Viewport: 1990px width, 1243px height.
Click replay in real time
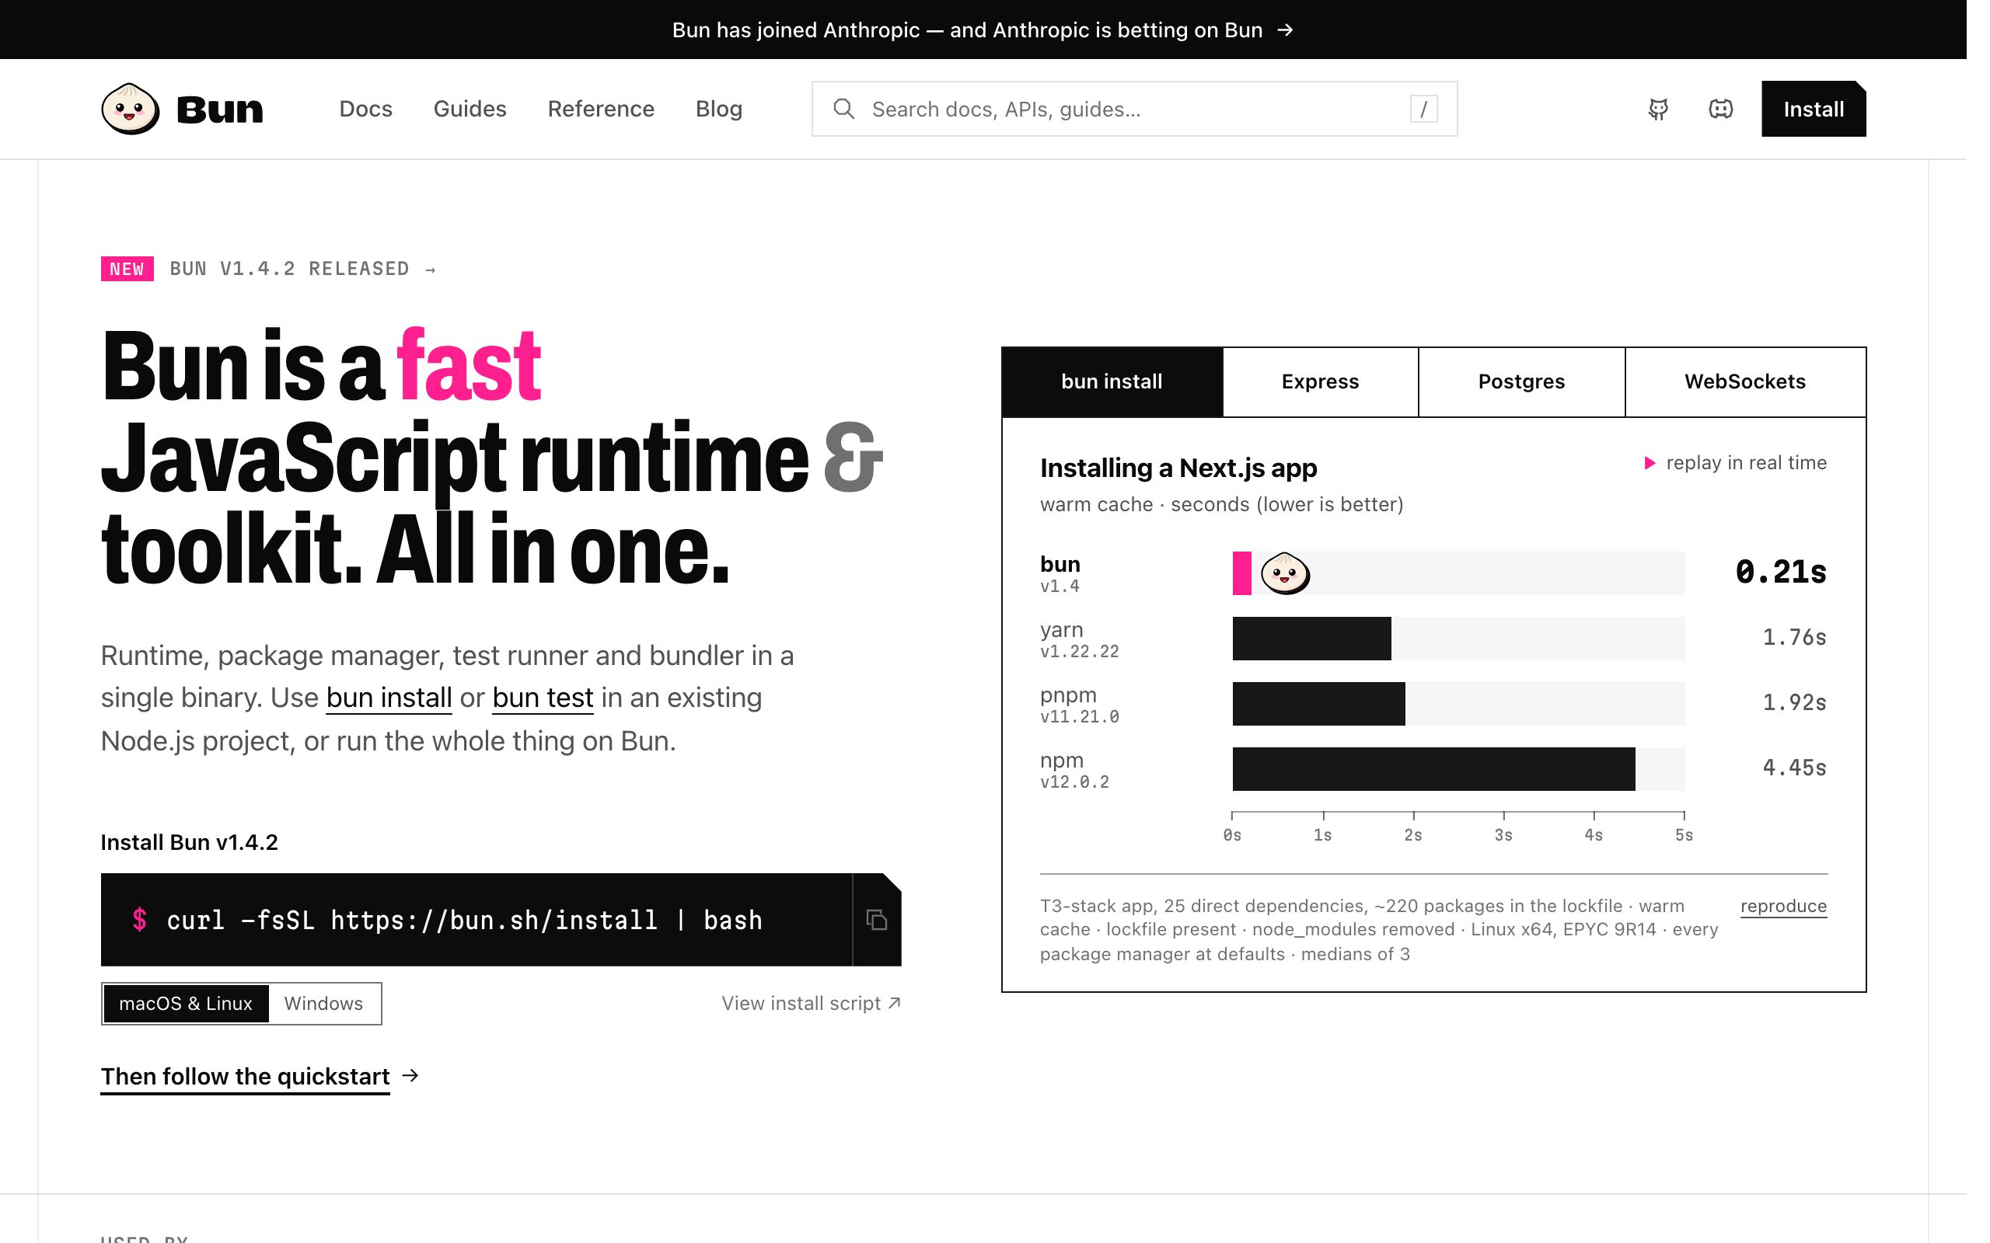pos(1735,463)
